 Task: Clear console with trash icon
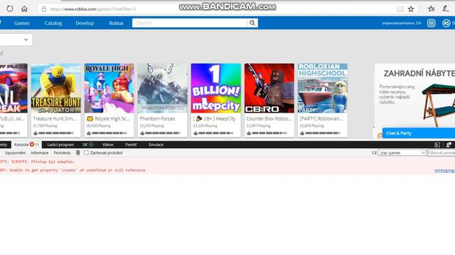tap(77, 153)
